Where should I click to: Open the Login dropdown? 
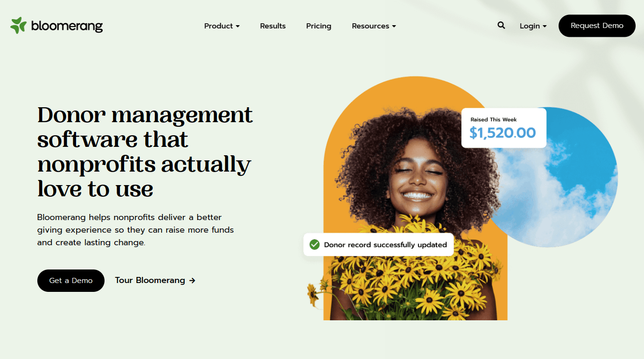pos(533,26)
